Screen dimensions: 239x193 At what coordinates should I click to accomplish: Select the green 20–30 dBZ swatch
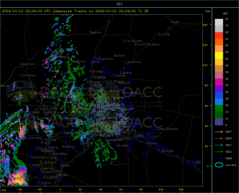click(219, 109)
